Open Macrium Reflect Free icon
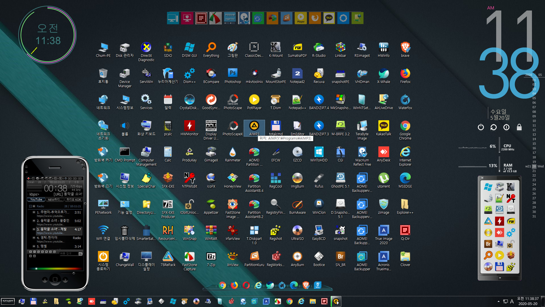The image size is (545, 307). pos(362,156)
